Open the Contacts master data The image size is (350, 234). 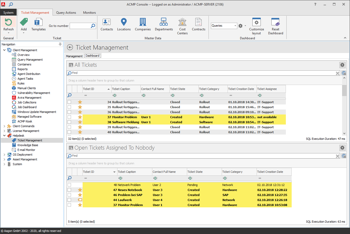107,22
